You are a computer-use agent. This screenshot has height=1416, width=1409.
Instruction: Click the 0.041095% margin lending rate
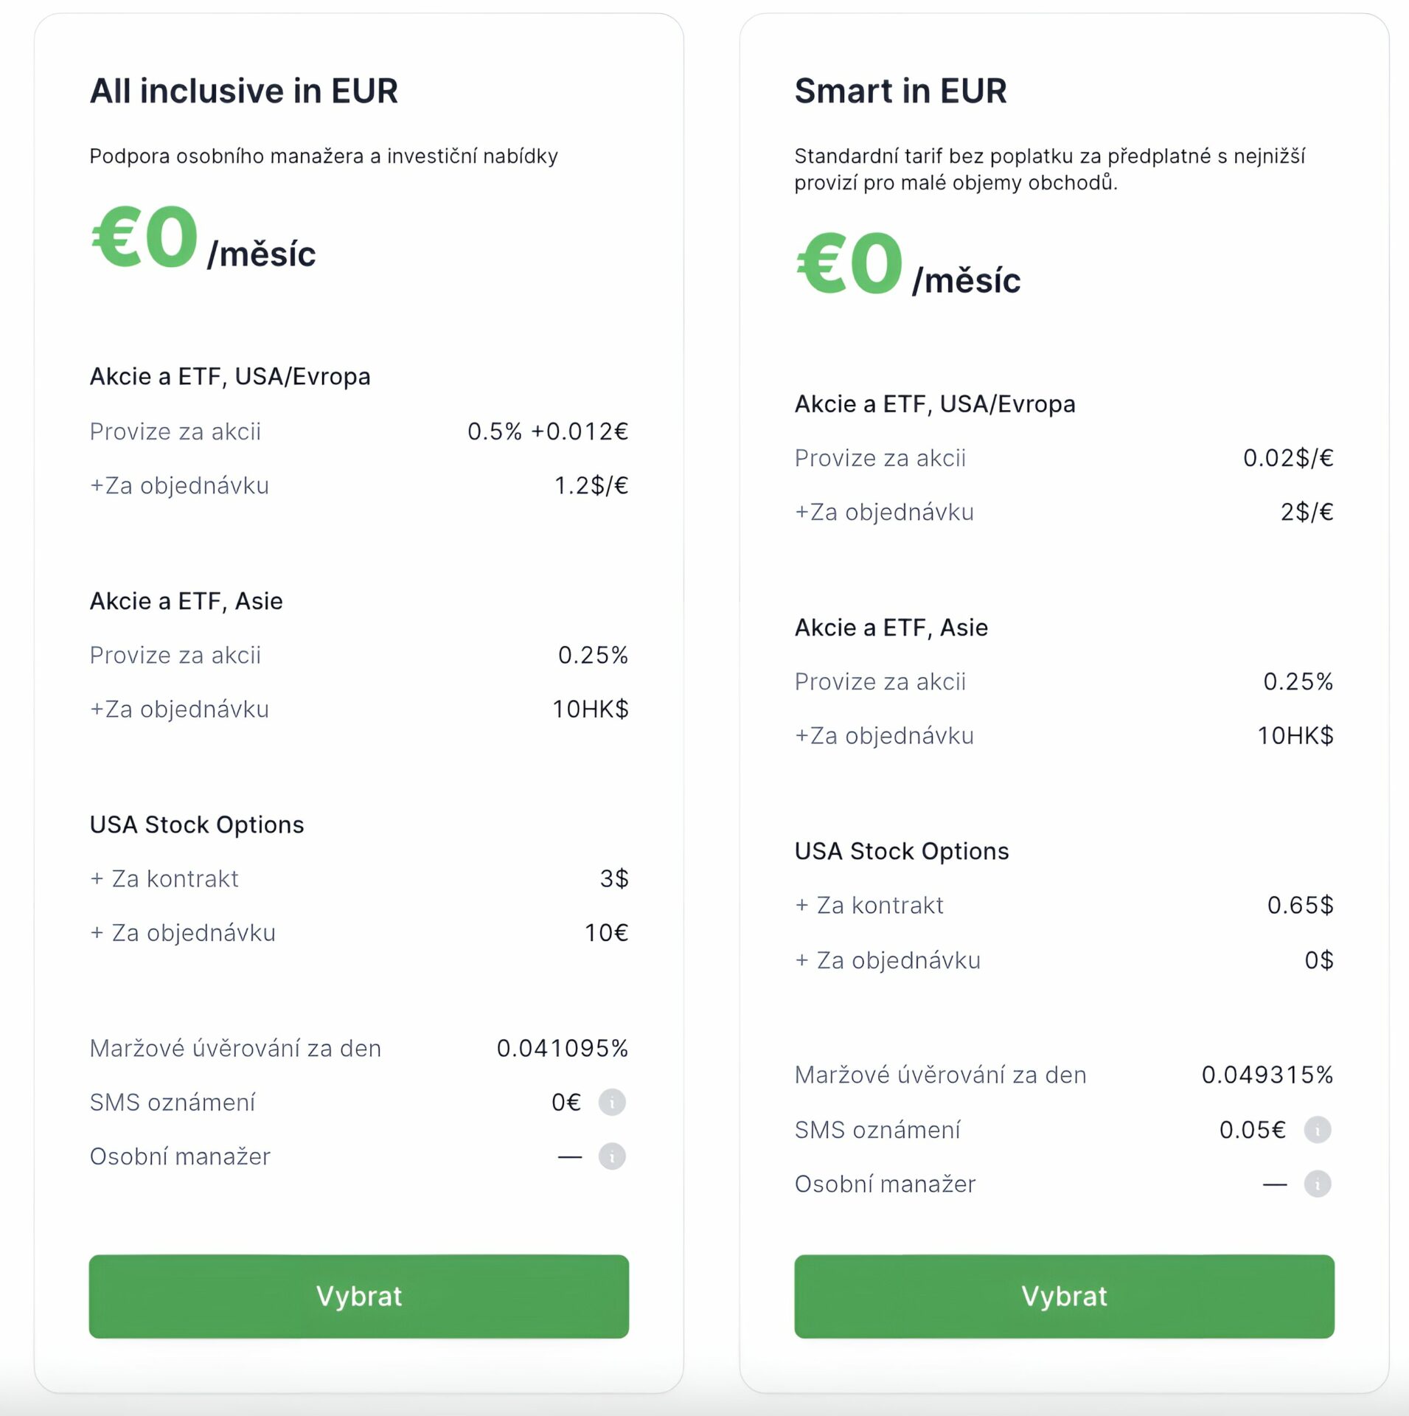point(562,1048)
